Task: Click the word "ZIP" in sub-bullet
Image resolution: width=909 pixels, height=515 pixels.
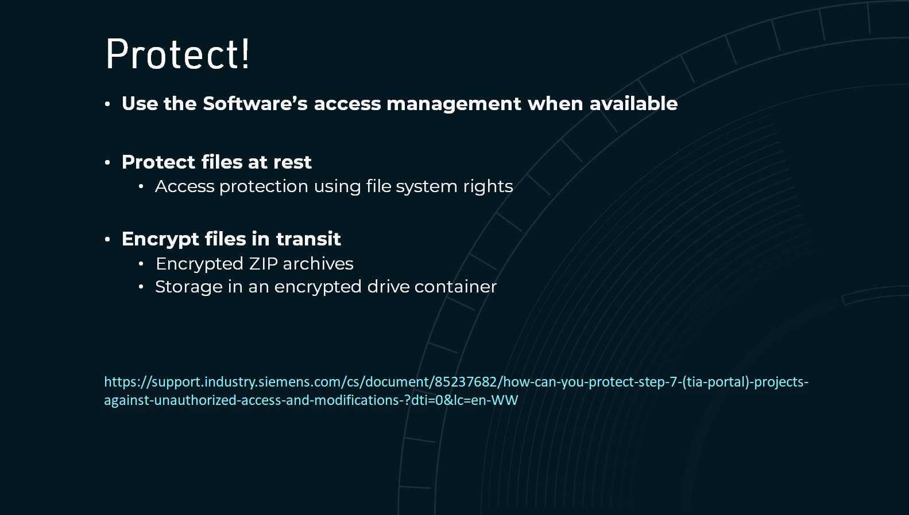Action: [263, 263]
